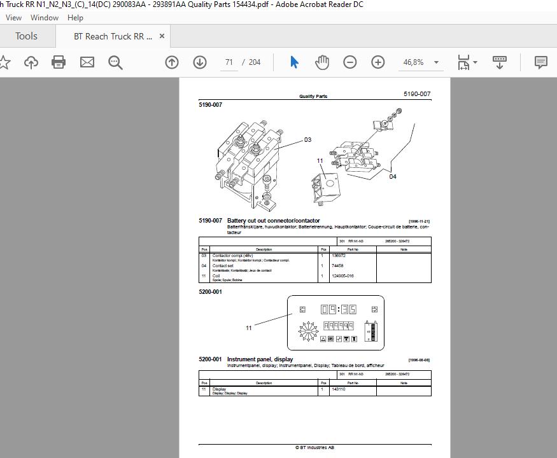Click the 'Coil' table entry

point(216,276)
